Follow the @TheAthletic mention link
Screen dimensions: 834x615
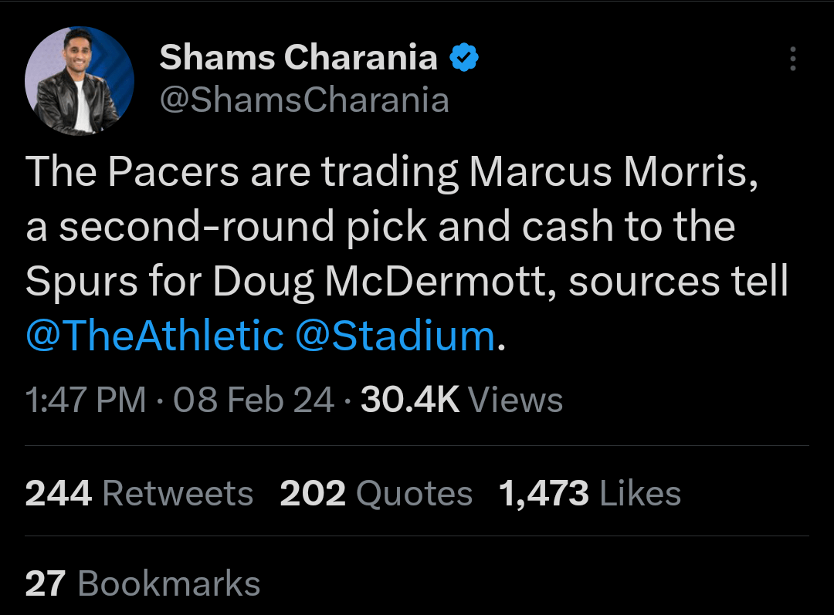coord(154,336)
